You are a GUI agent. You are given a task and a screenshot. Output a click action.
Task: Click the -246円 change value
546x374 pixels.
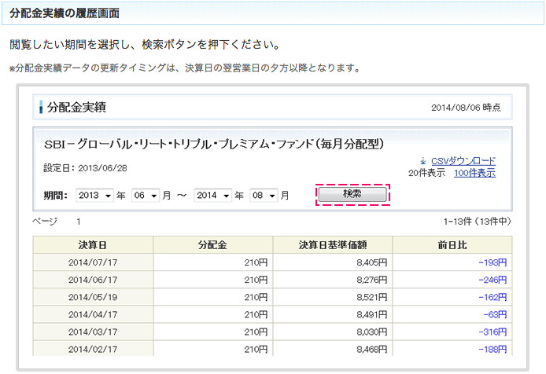click(493, 280)
